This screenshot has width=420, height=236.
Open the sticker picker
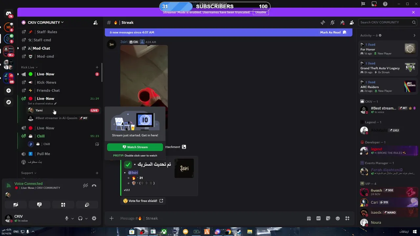tap(328, 218)
